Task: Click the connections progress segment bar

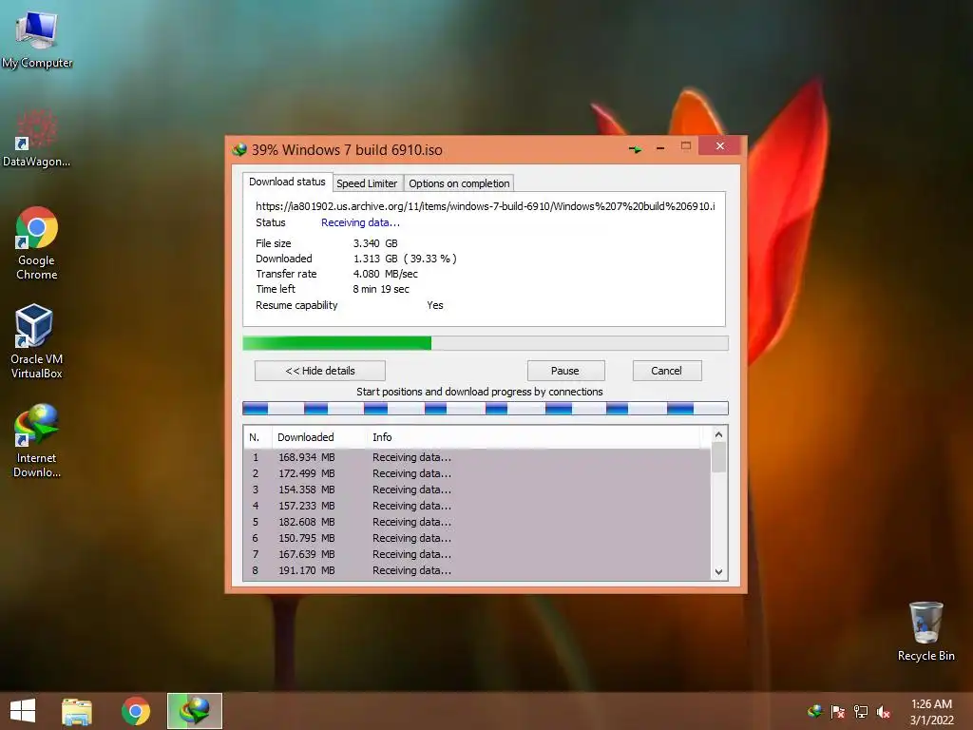Action: point(486,408)
